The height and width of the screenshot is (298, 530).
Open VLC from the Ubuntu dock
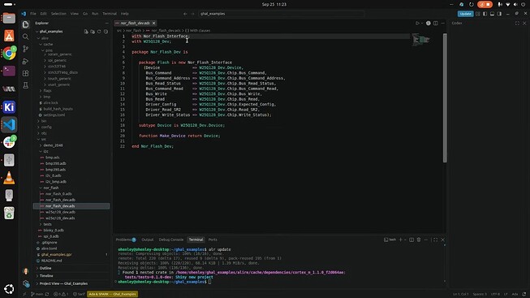tap(9, 178)
